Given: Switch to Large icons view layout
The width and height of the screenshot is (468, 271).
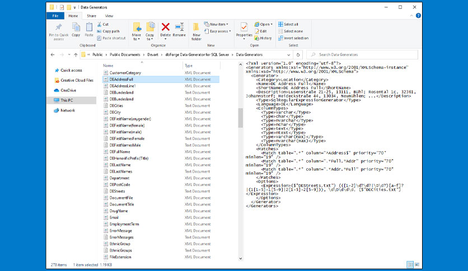Looking at the screenshot, I should [417, 264].
